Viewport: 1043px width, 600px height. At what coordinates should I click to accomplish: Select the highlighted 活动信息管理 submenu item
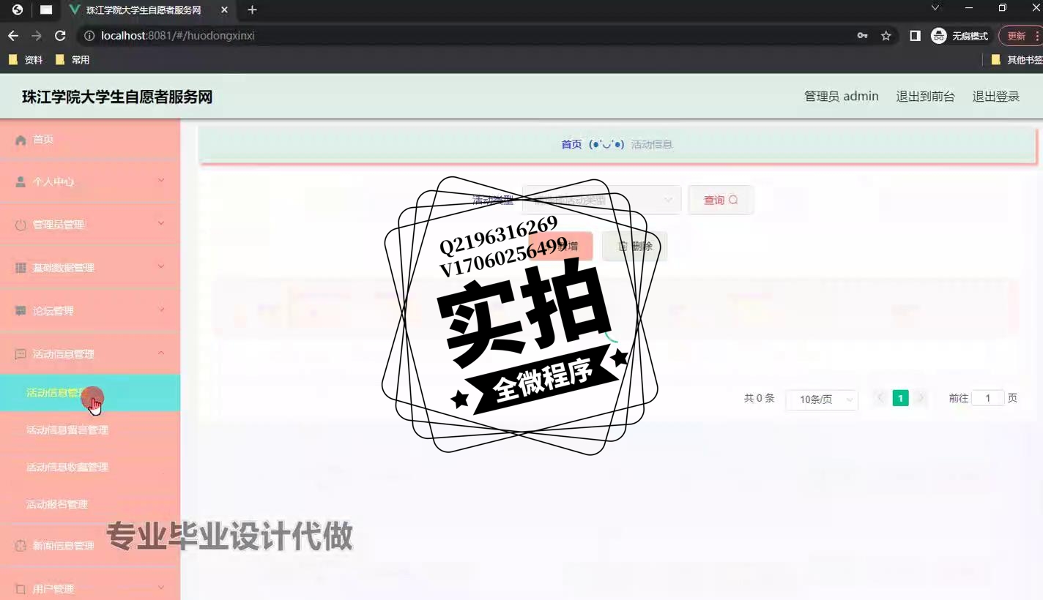[90, 393]
